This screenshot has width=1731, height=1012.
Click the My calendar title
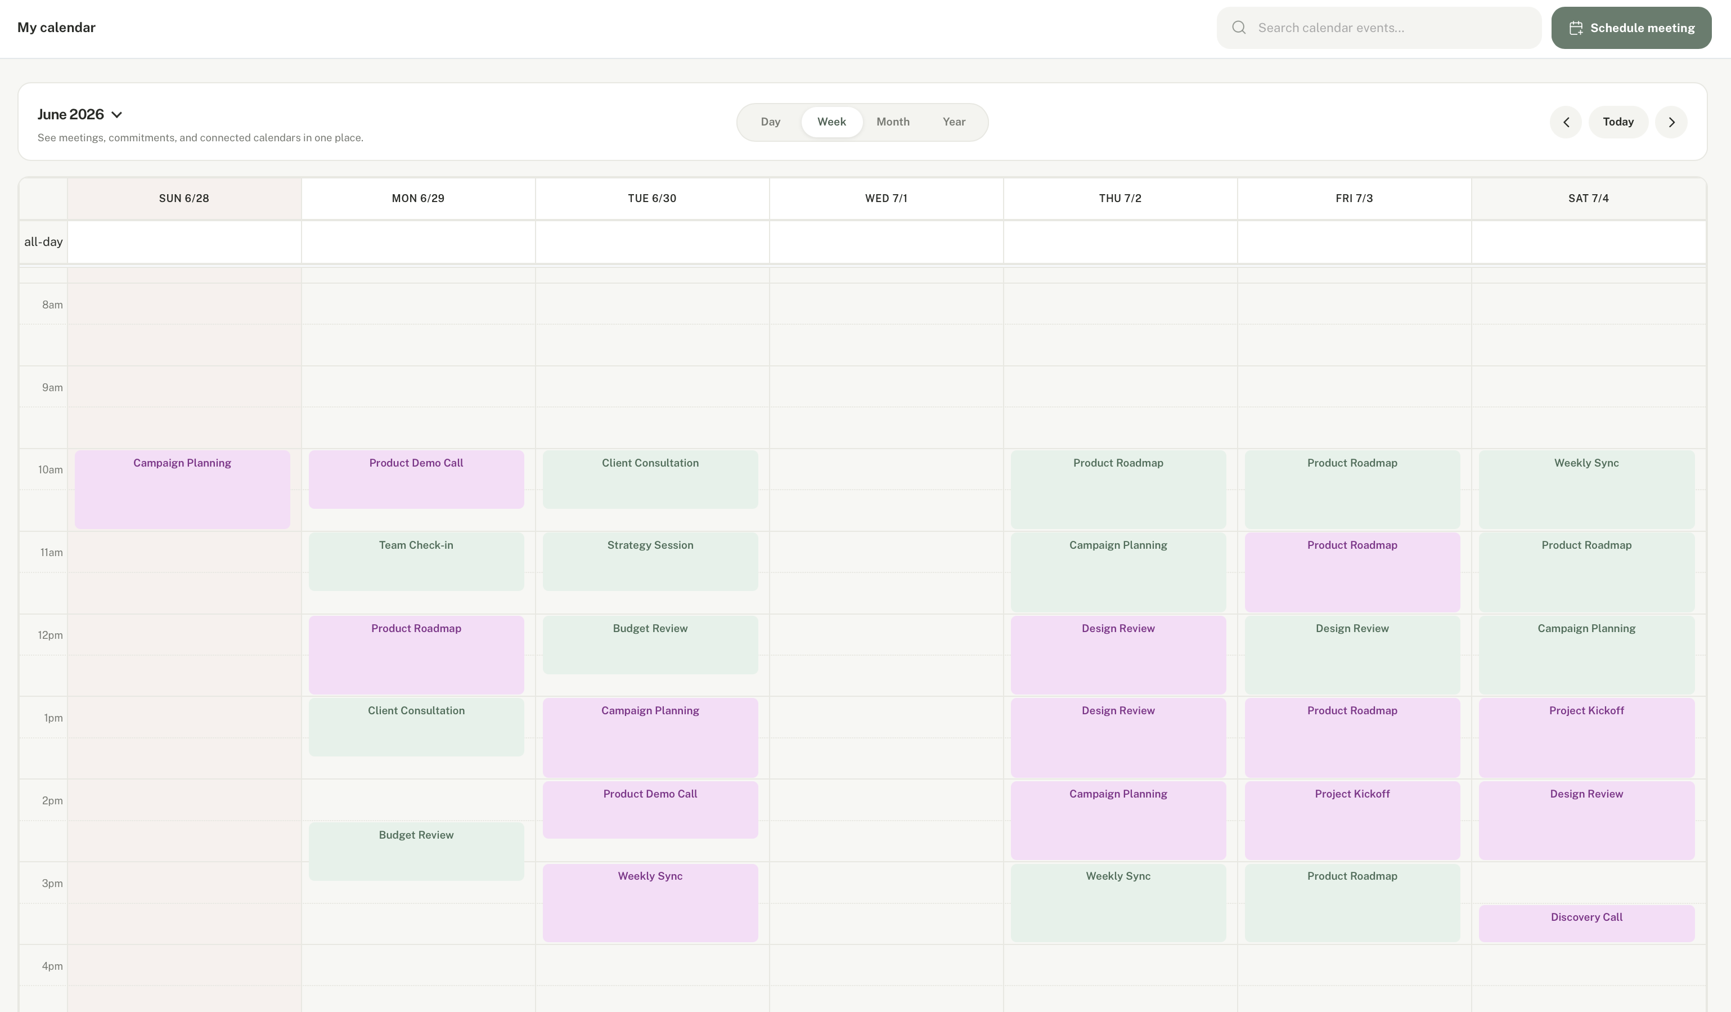click(x=56, y=28)
